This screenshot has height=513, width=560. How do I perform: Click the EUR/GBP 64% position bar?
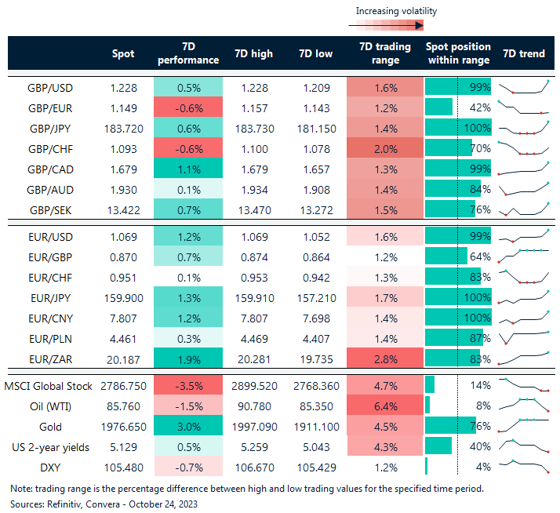[446, 256]
